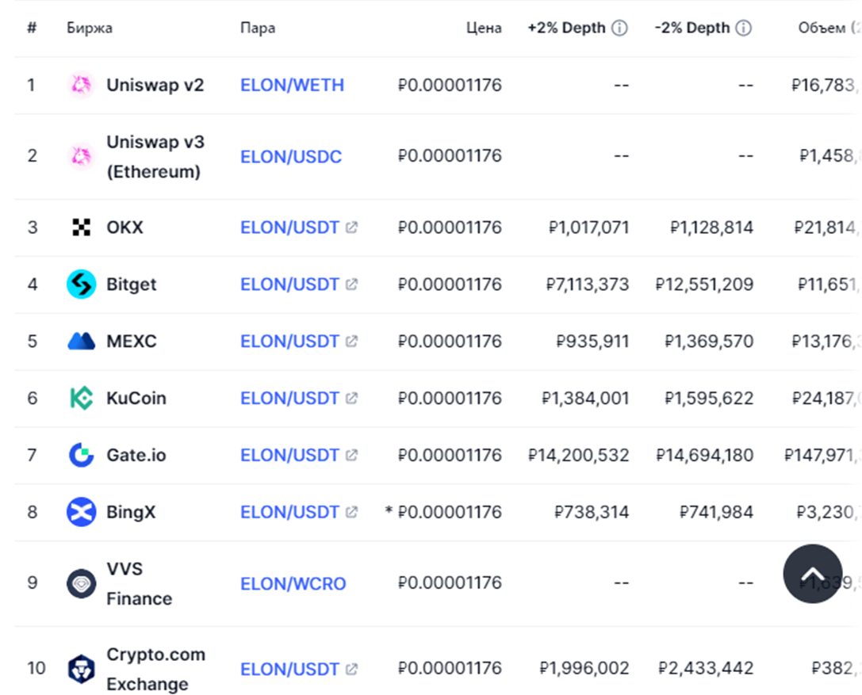Viewport: 862px width, 695px height.
Task: Click the KuCoin exchange logo
Action: tap(81, 398)
